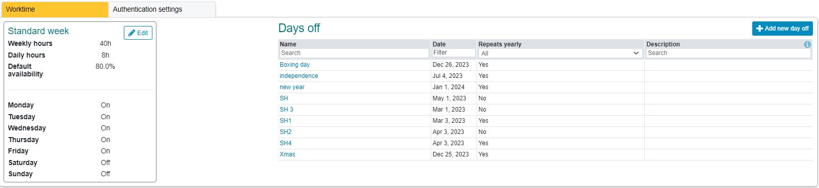Switch to Authentication settings tab
Screen dimensions: 819x188
162,9
